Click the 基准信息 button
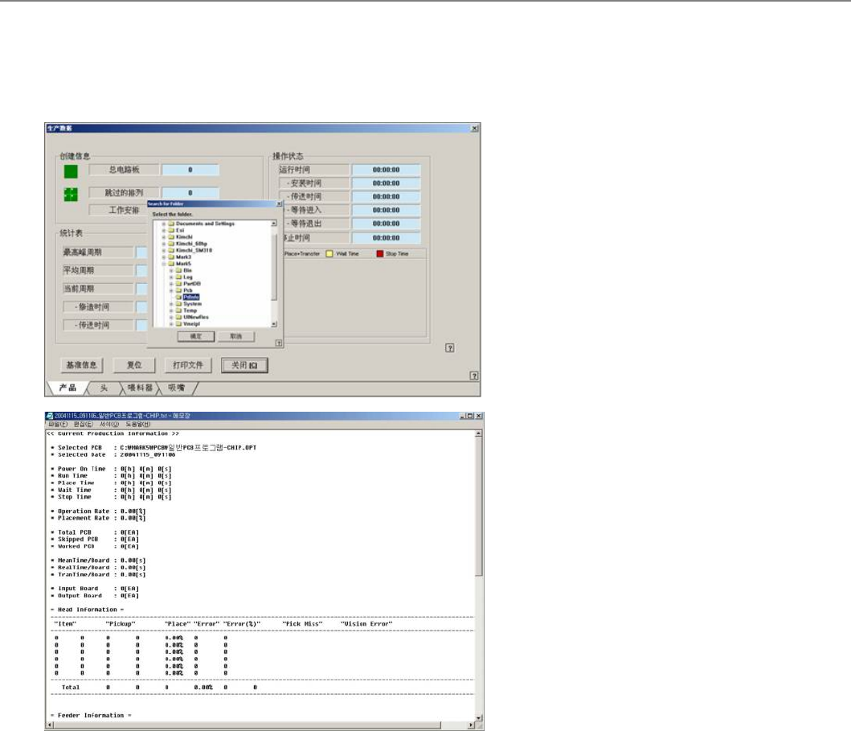This screenshot has height=731, width=851. [81, 365]
